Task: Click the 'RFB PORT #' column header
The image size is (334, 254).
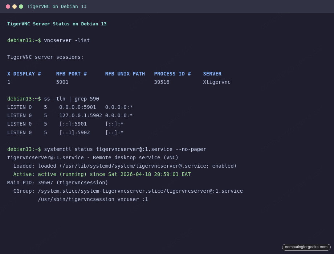Action: pyautogui.click(x=72, y=74)
